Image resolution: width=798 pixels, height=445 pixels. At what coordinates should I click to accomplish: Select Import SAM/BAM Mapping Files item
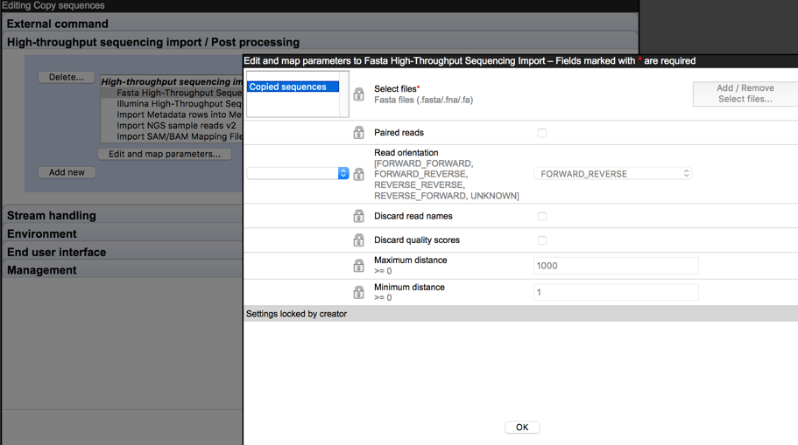click(172, 136)
